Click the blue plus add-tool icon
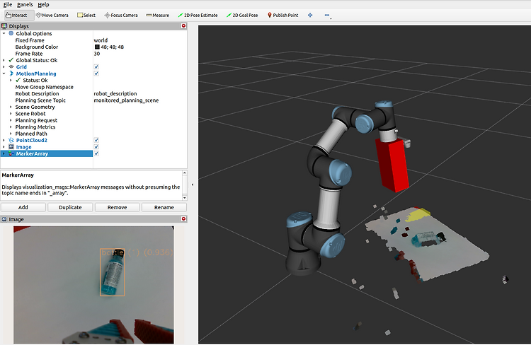 (x=310, y=16)
